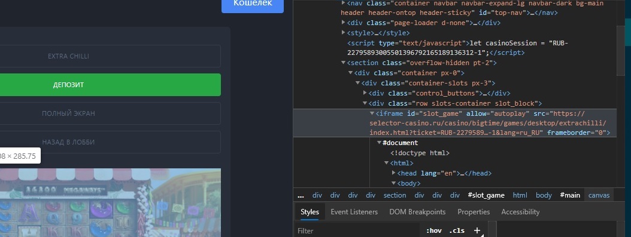
Task: Open the Properties tab
Action: coord(474,212)
